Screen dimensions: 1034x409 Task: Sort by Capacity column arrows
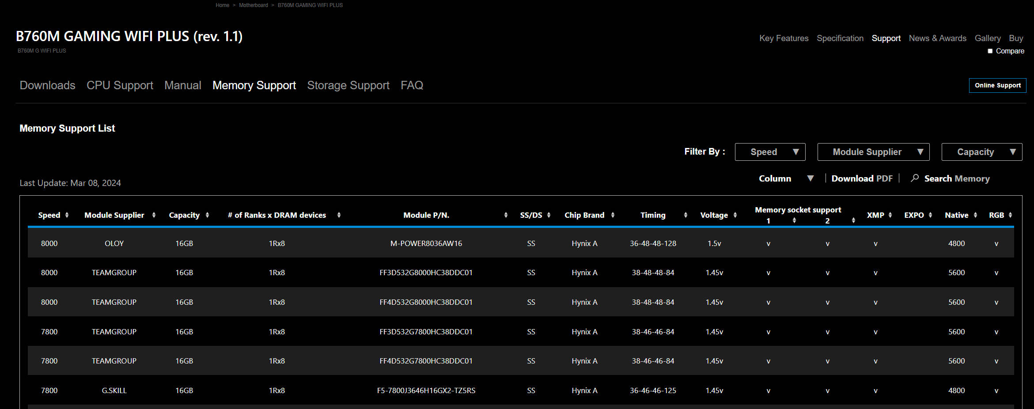click(207, 215)
